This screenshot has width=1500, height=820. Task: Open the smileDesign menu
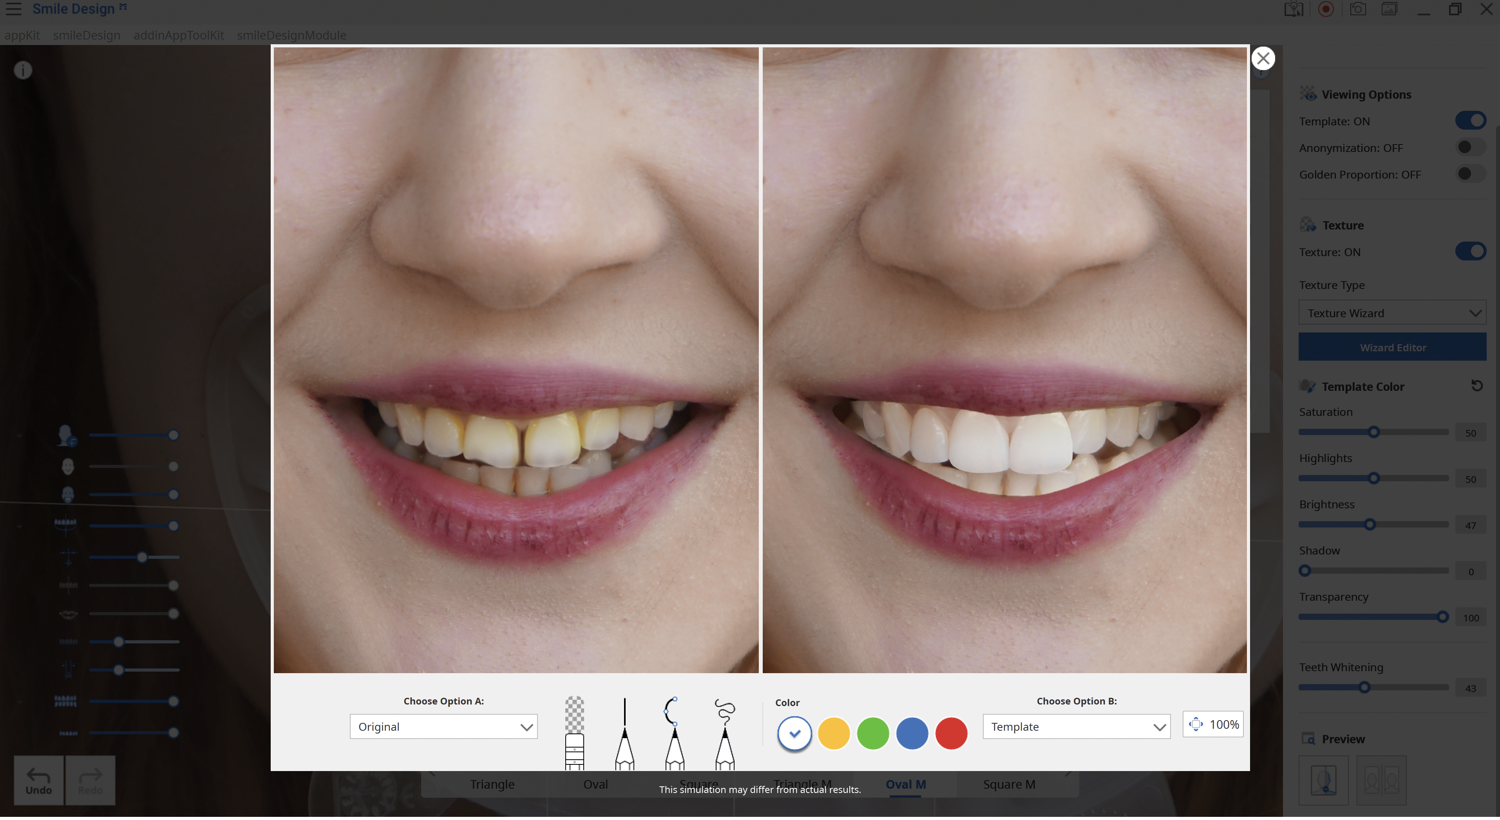pos(86,35)
